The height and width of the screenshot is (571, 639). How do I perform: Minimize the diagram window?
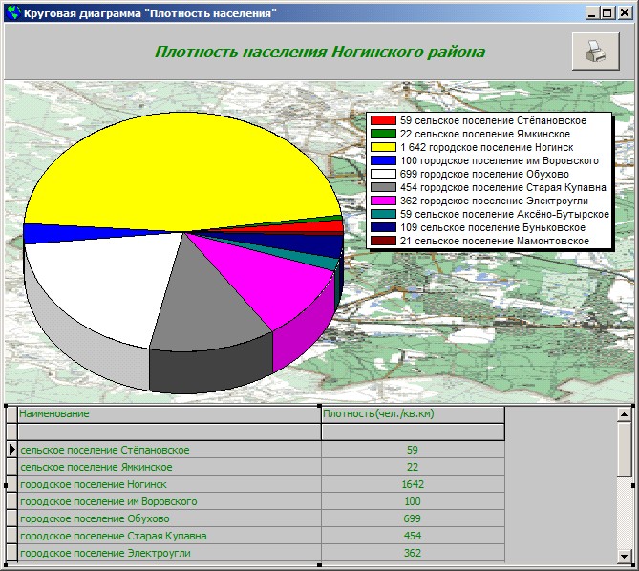pos(592,12)
